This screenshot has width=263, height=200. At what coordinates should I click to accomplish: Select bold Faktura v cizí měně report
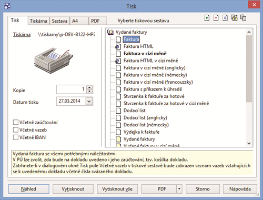point(145,54)
